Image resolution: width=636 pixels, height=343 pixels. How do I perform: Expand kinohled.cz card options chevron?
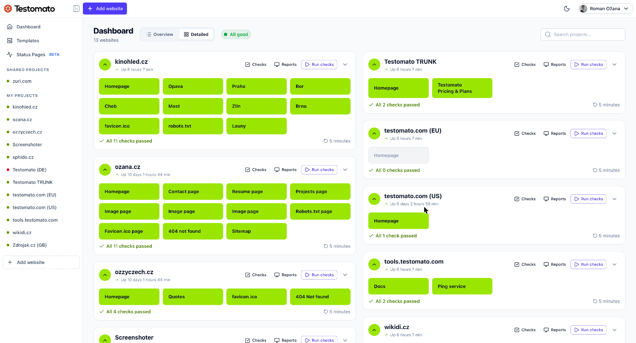[x=345, y=65]
